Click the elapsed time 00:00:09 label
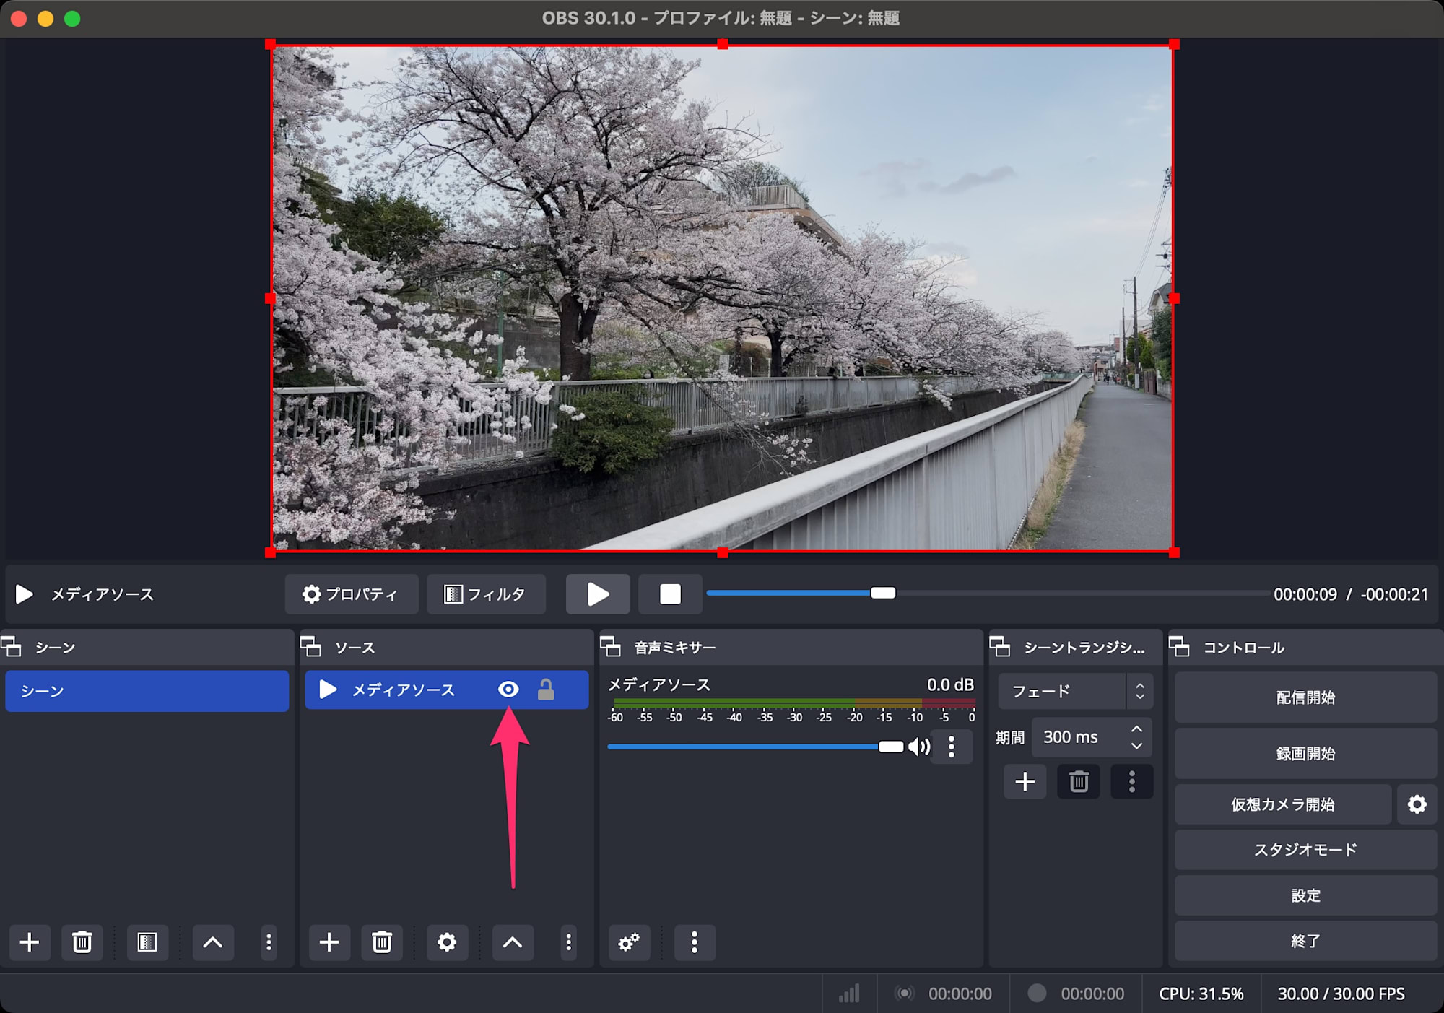This screenshot has width=1444, height=1013. click(1305, 594)
